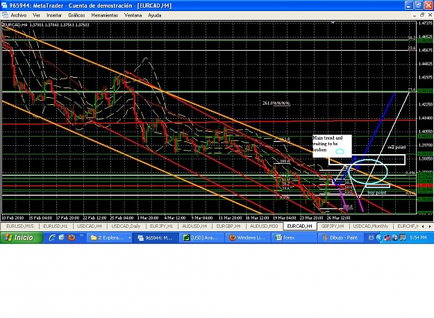Open the Windows Inicio start menu

pos(21,237)
